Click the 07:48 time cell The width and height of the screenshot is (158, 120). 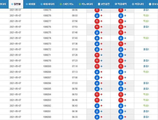[x=75, y=33]
